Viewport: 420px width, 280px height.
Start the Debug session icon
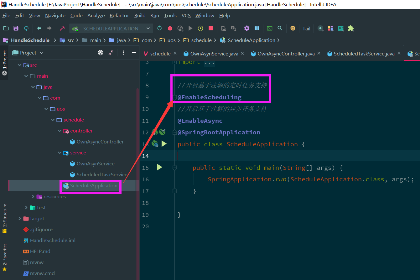coord(170,28)
